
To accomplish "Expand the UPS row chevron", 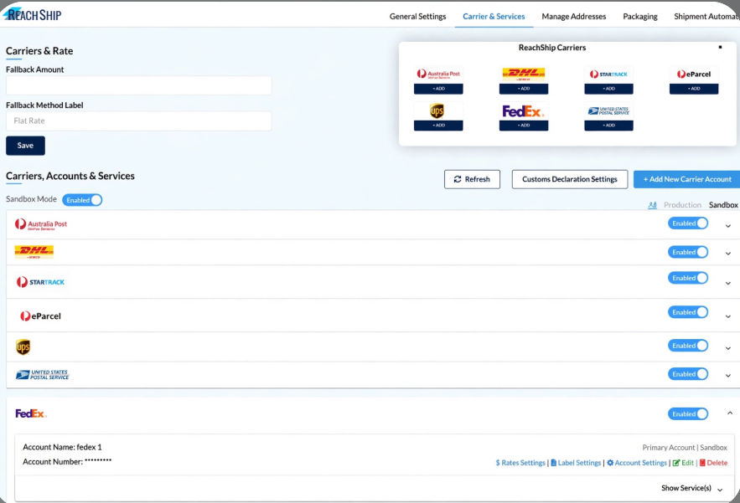I will (728, 348).
